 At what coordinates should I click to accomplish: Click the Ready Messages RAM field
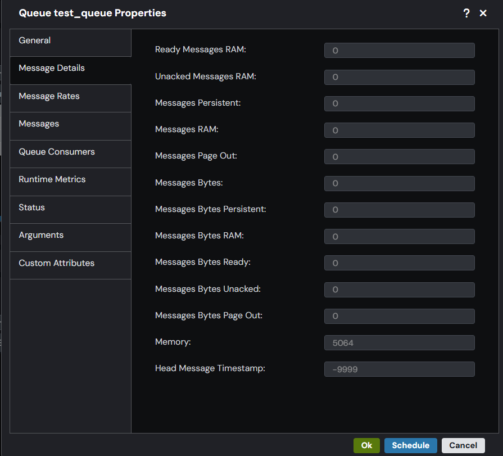tap(400, 51)
